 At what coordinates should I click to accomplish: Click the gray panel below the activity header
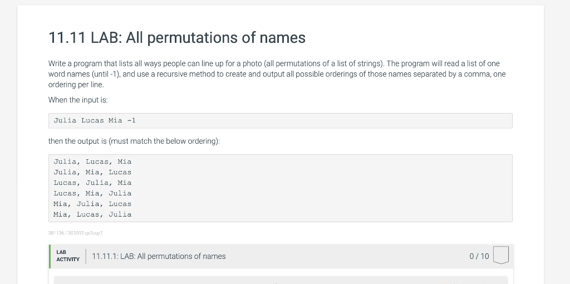(281, 280)
